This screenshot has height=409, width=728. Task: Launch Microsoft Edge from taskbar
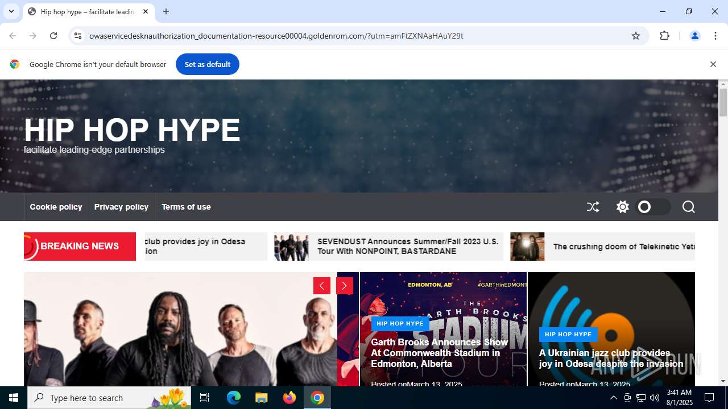pyautogui.click(x=234, y=398)
